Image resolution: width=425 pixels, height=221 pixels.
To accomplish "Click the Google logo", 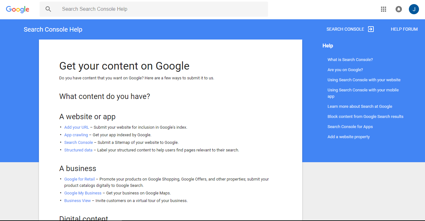I will click(18, 9).
